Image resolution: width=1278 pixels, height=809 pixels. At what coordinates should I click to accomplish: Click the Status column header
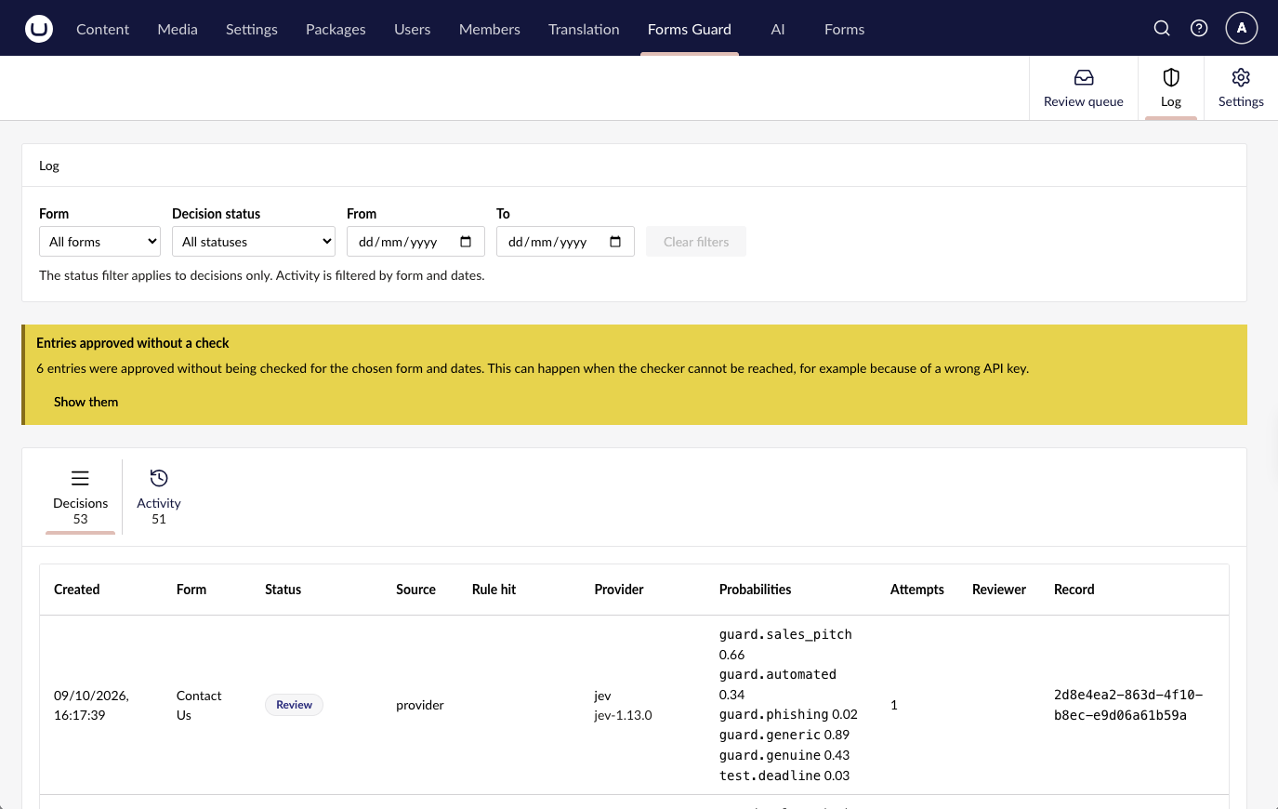point(283,590)
